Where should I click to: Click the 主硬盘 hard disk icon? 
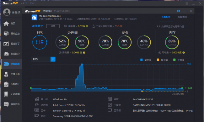[x=110, y=105]
